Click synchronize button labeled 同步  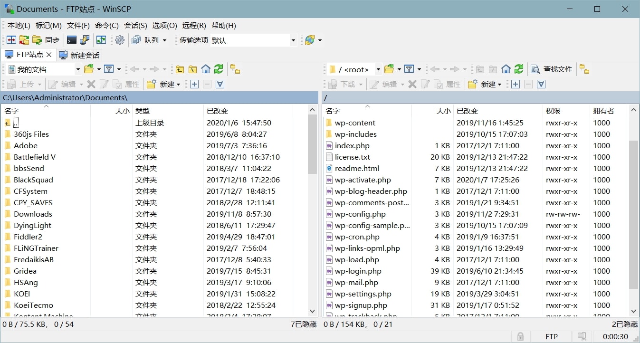[47, 40]
